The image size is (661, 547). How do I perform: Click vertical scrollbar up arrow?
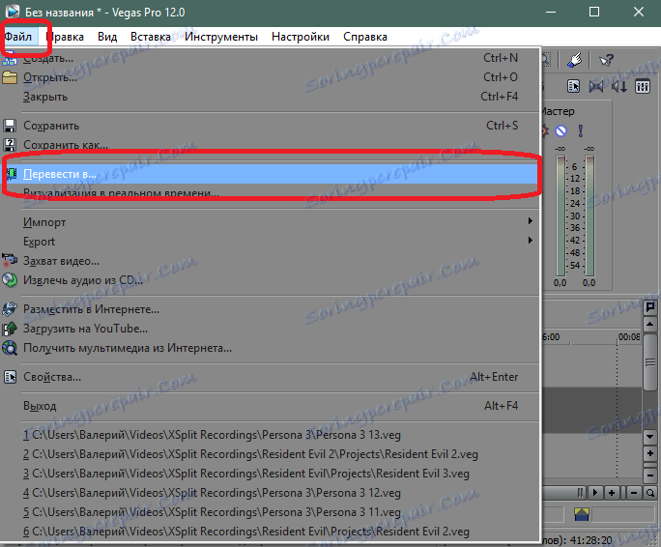pyautogui.click(x=650, y=324)
